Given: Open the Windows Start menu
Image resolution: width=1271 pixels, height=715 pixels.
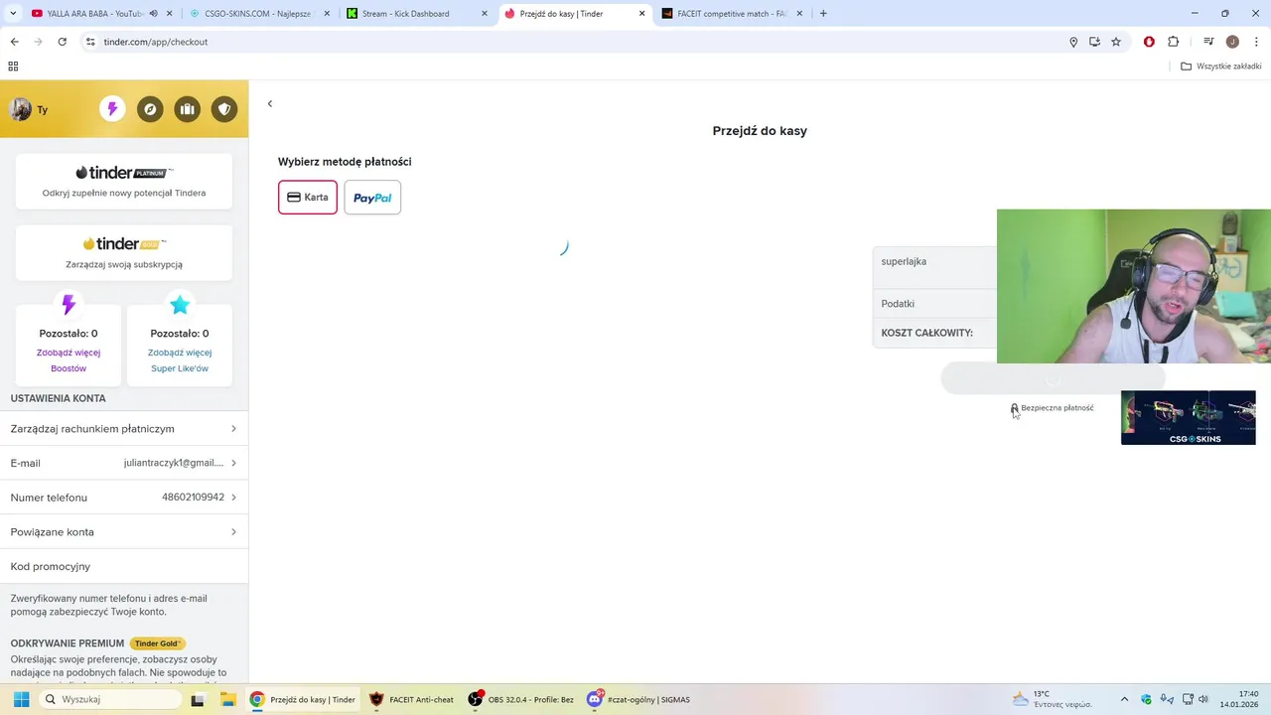Looking at the screenshot, I should 21,699.
